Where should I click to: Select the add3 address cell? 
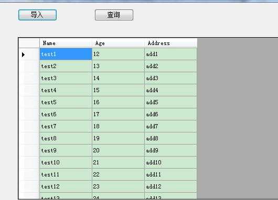[x=171, y=78]
